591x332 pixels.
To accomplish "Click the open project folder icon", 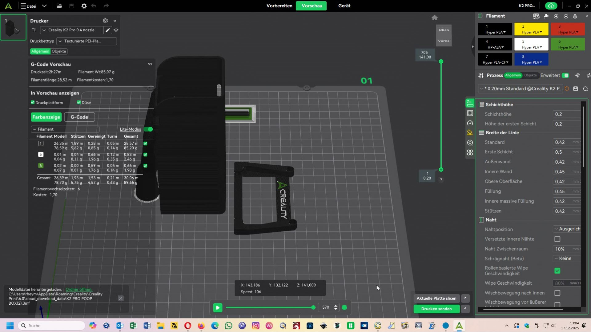I will coord(59,6).
